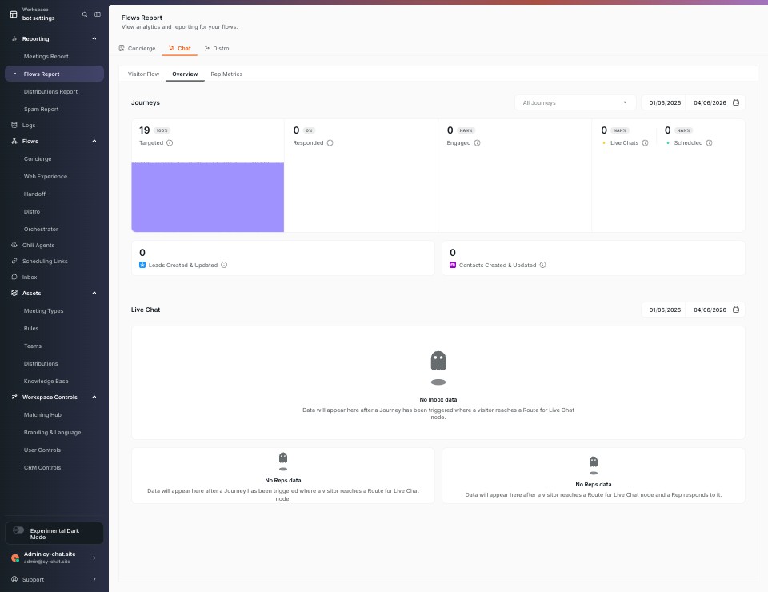Click the Support globe icon
The image size is (768, 592).
coord(14,579)
